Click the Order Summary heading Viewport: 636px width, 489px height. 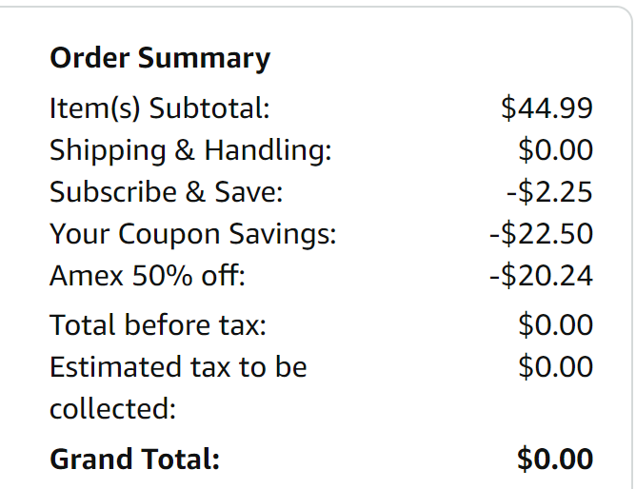click(x=160, y=58)
